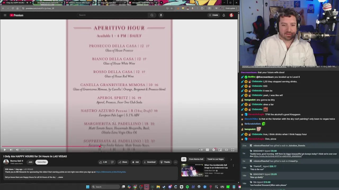This screenshot has width=339, height=190.
Task: Open the account avatar menu
Action: [x=231, y=15]
